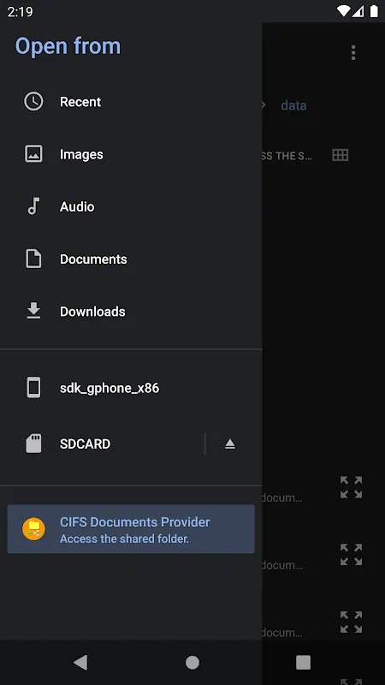Viewport: 385px width, 685px height.
Task: Select the sdk_gphone_x86 phone icon
Action: (x=33, y=388)
